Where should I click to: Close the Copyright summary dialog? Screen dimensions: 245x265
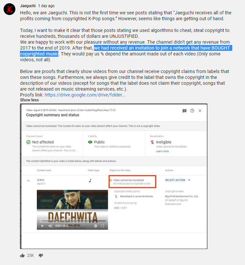click(200, 111)
